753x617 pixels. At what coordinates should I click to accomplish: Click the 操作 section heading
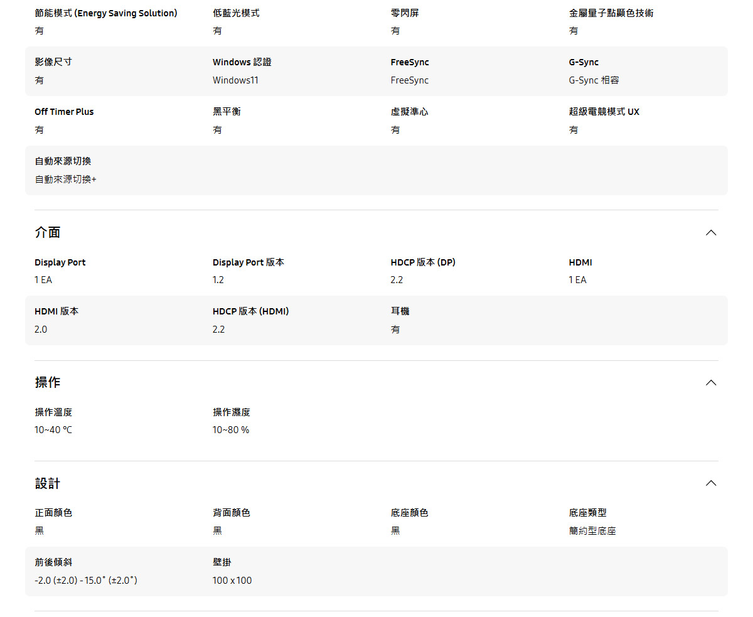point(48,382)
